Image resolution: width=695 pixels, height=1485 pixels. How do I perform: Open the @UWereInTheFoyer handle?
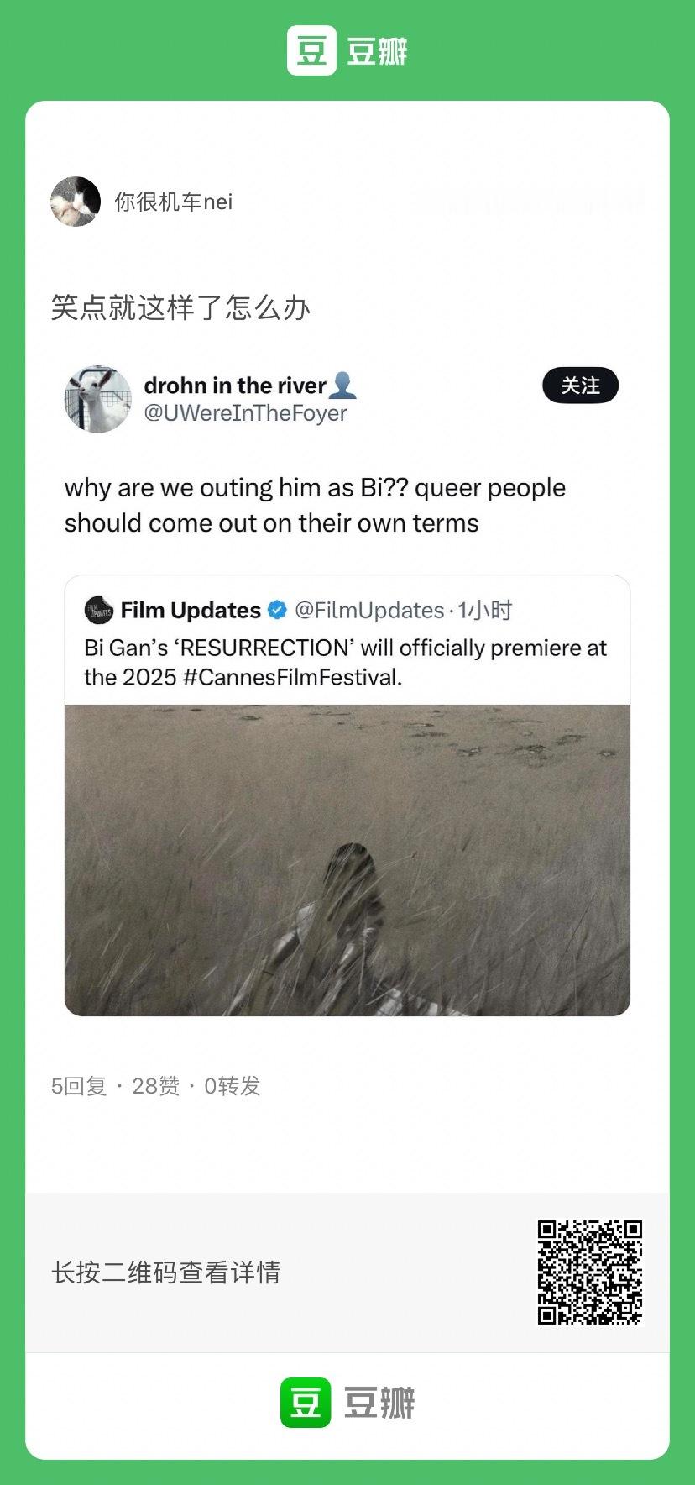(245, 413)
